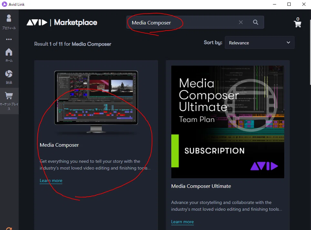Screen dimensions: 311x230
Task: Click the magnifier search icon
Action: 256,22
